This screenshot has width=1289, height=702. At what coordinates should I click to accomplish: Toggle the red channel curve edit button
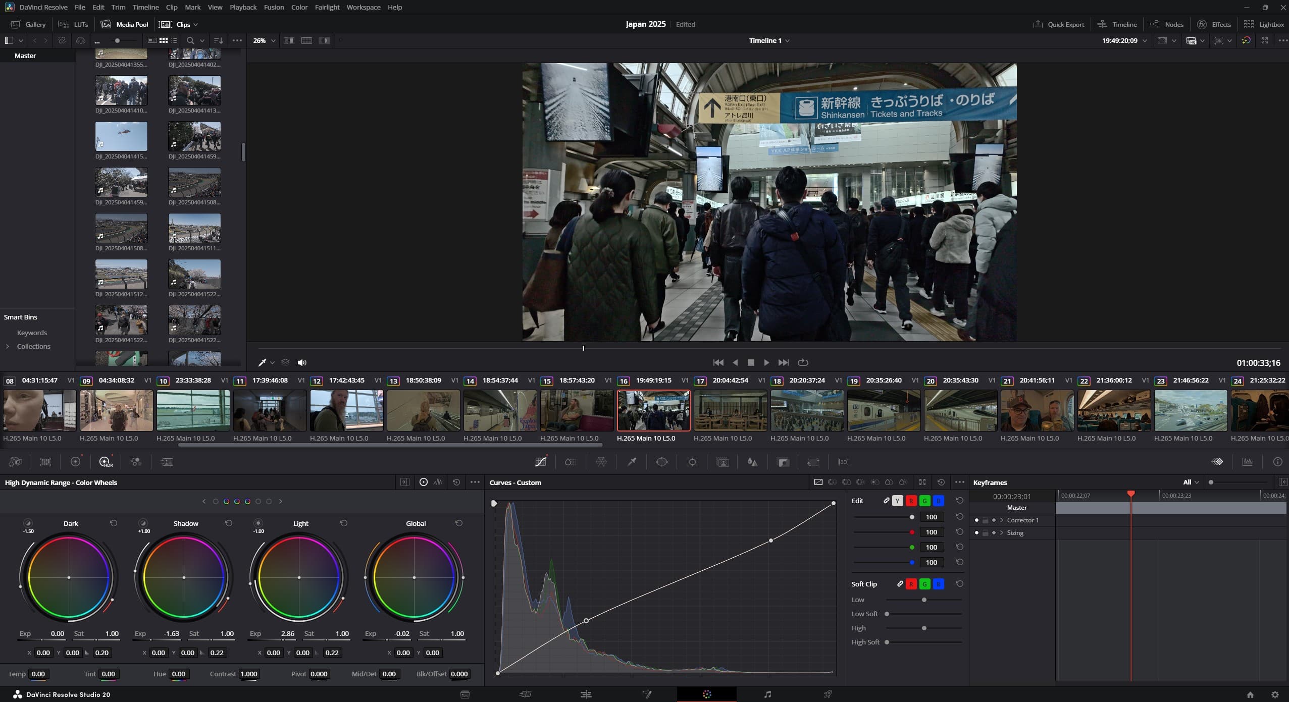point(911,501)
